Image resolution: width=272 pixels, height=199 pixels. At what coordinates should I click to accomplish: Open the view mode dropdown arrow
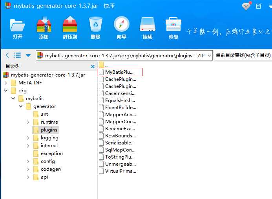click(x=28, y=55)
